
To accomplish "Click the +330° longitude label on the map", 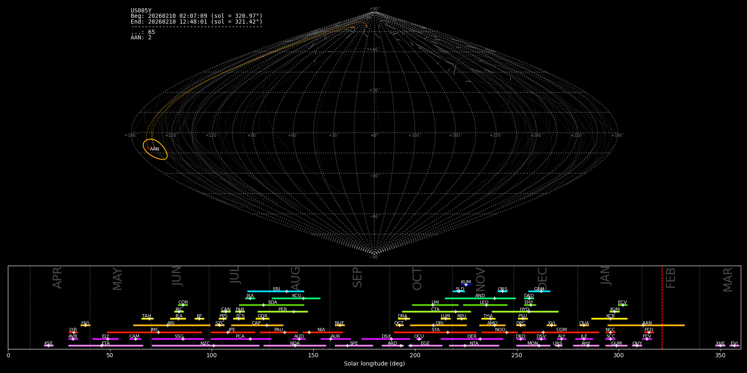I will [x=414, y=135].
